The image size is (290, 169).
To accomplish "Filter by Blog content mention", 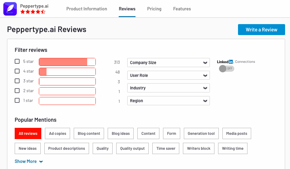I will [x=89, y=133].
